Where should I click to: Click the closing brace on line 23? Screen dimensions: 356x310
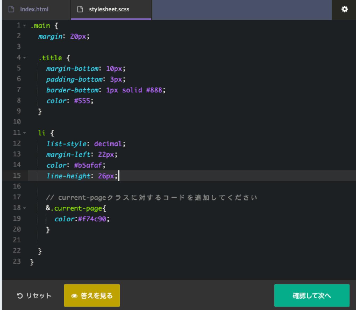click(x=32, y=262)
